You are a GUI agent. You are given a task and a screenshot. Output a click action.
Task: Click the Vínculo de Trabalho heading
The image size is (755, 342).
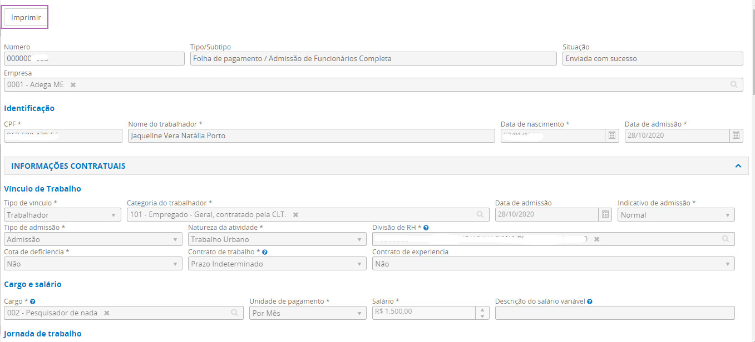click(42, 189)
